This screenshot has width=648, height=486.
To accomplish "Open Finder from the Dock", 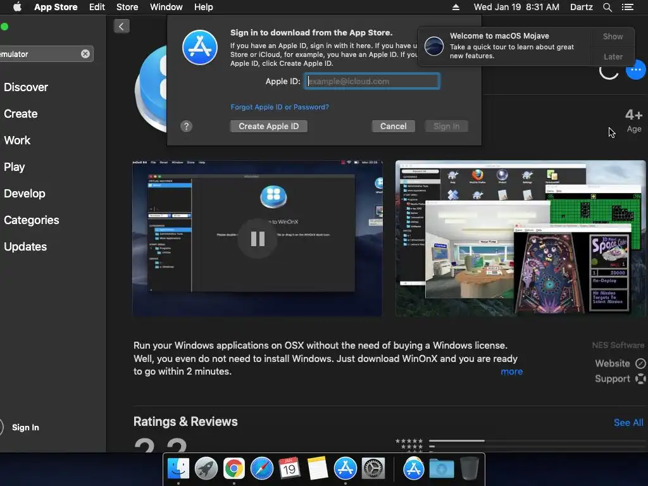I will (x=178, y=469).
